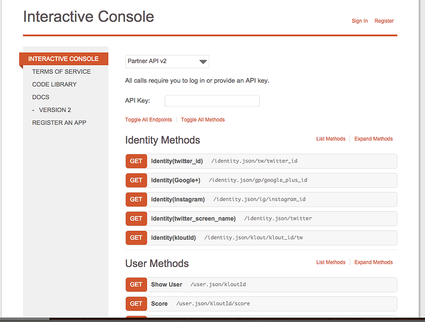Toggle the User Methods heading
The height and width of the screenshot is (322, 425).
click(x=157, y=264)
